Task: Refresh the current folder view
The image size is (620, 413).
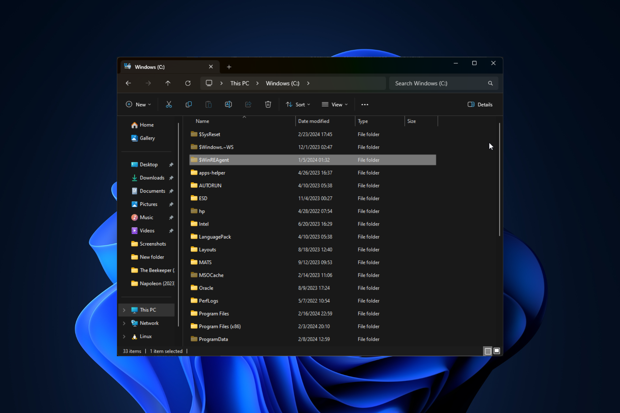Action: click(x=188, y=83)
